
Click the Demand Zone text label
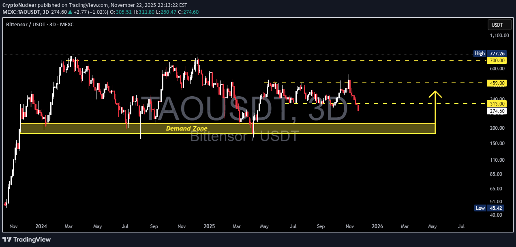click(186, 129)
